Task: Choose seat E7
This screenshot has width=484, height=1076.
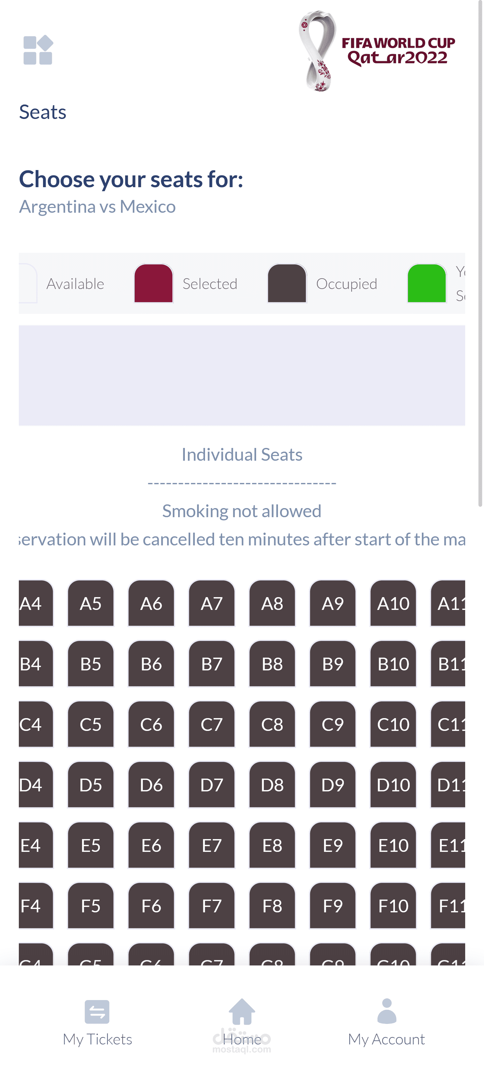Action: [x=211, y=845]
